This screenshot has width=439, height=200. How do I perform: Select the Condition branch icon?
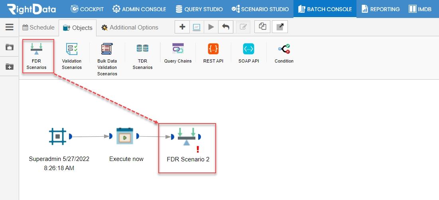tap(284, 49)
